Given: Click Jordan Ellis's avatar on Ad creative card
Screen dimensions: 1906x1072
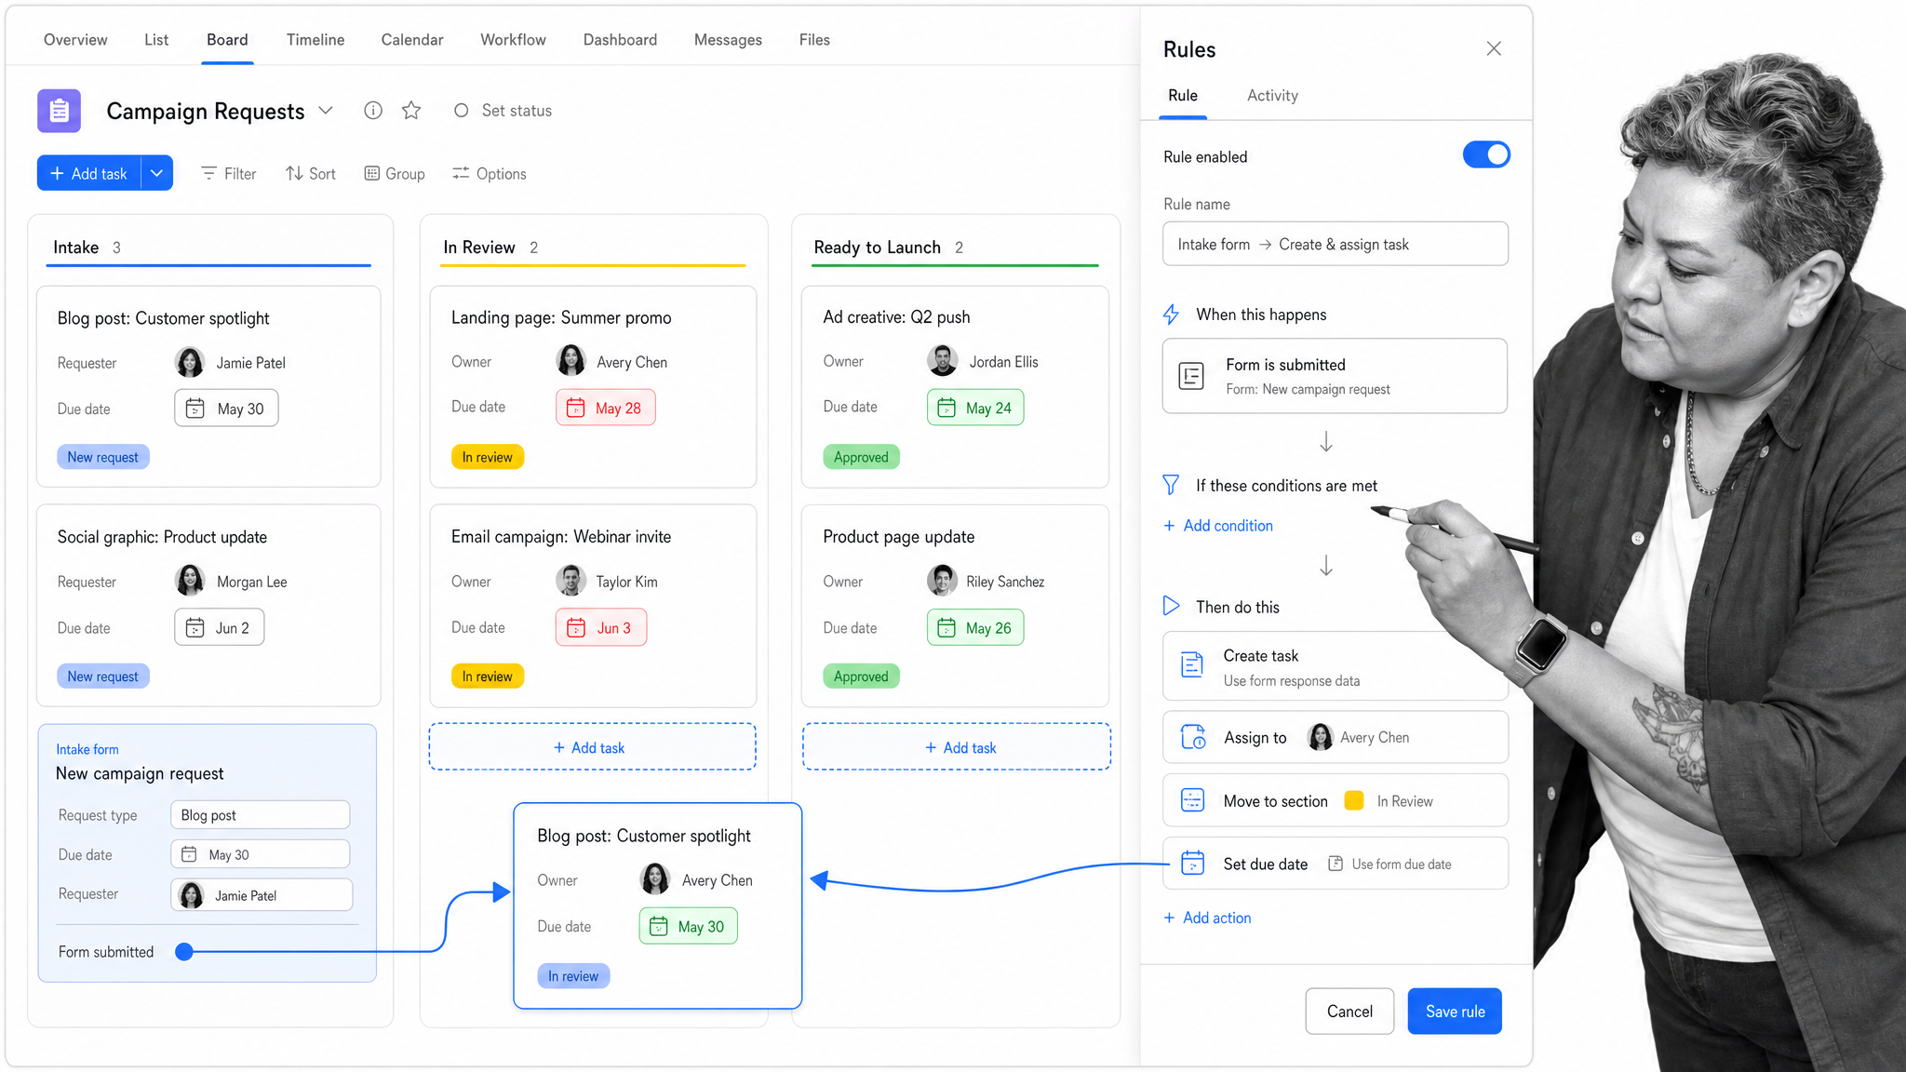Looking at the screenshot, I should coord(943,361).
